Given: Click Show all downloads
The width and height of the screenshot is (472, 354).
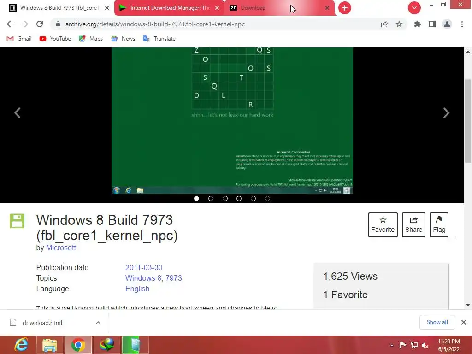Looking at the screenshot, I should (437, 322).
